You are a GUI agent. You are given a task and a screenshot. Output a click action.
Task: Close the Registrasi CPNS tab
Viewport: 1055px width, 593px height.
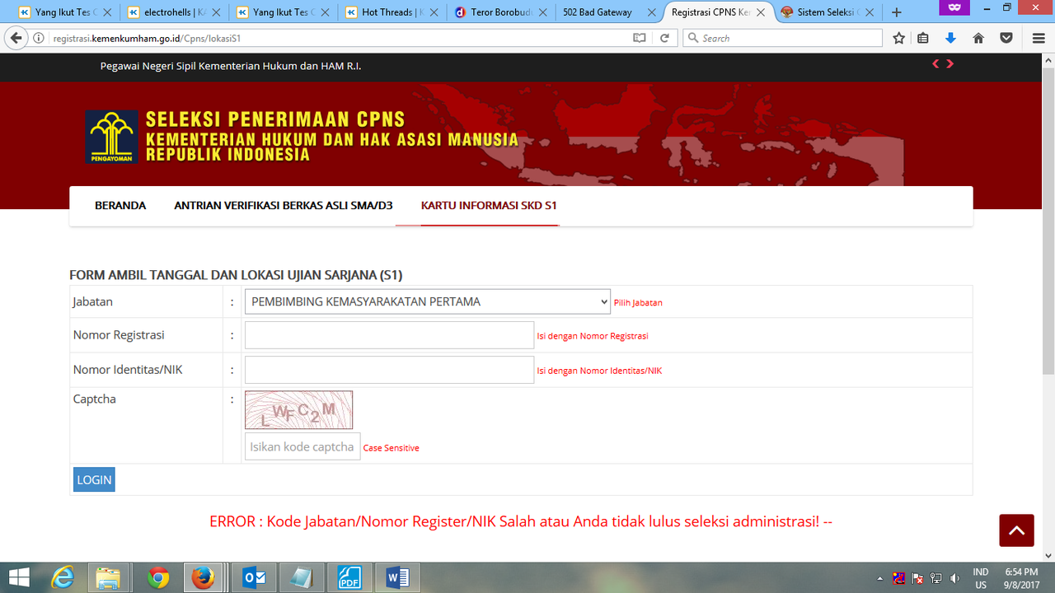(762, 12)
